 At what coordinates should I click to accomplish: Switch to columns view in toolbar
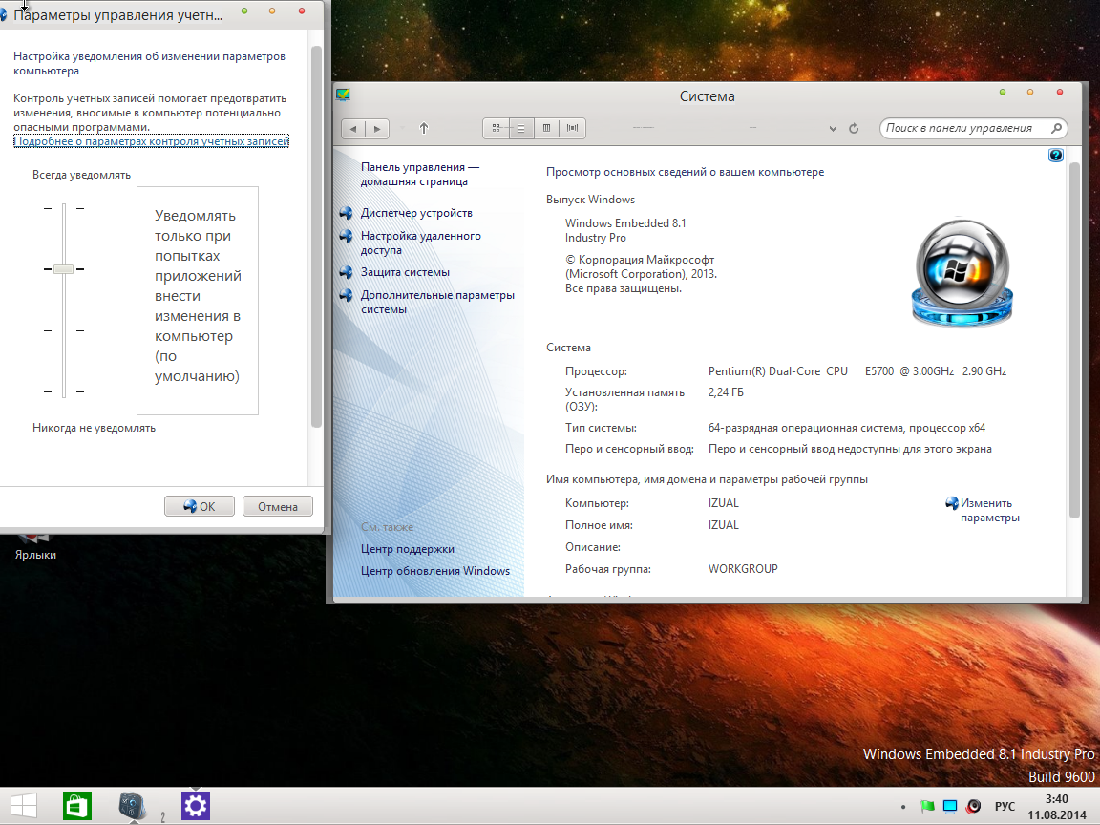546,128
